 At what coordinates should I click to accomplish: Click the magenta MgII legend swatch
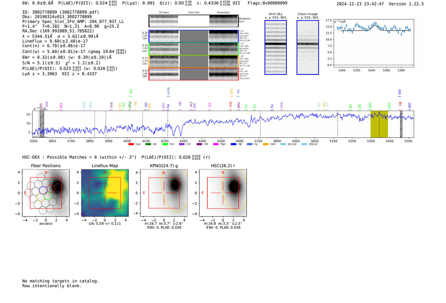pos(216,144)
